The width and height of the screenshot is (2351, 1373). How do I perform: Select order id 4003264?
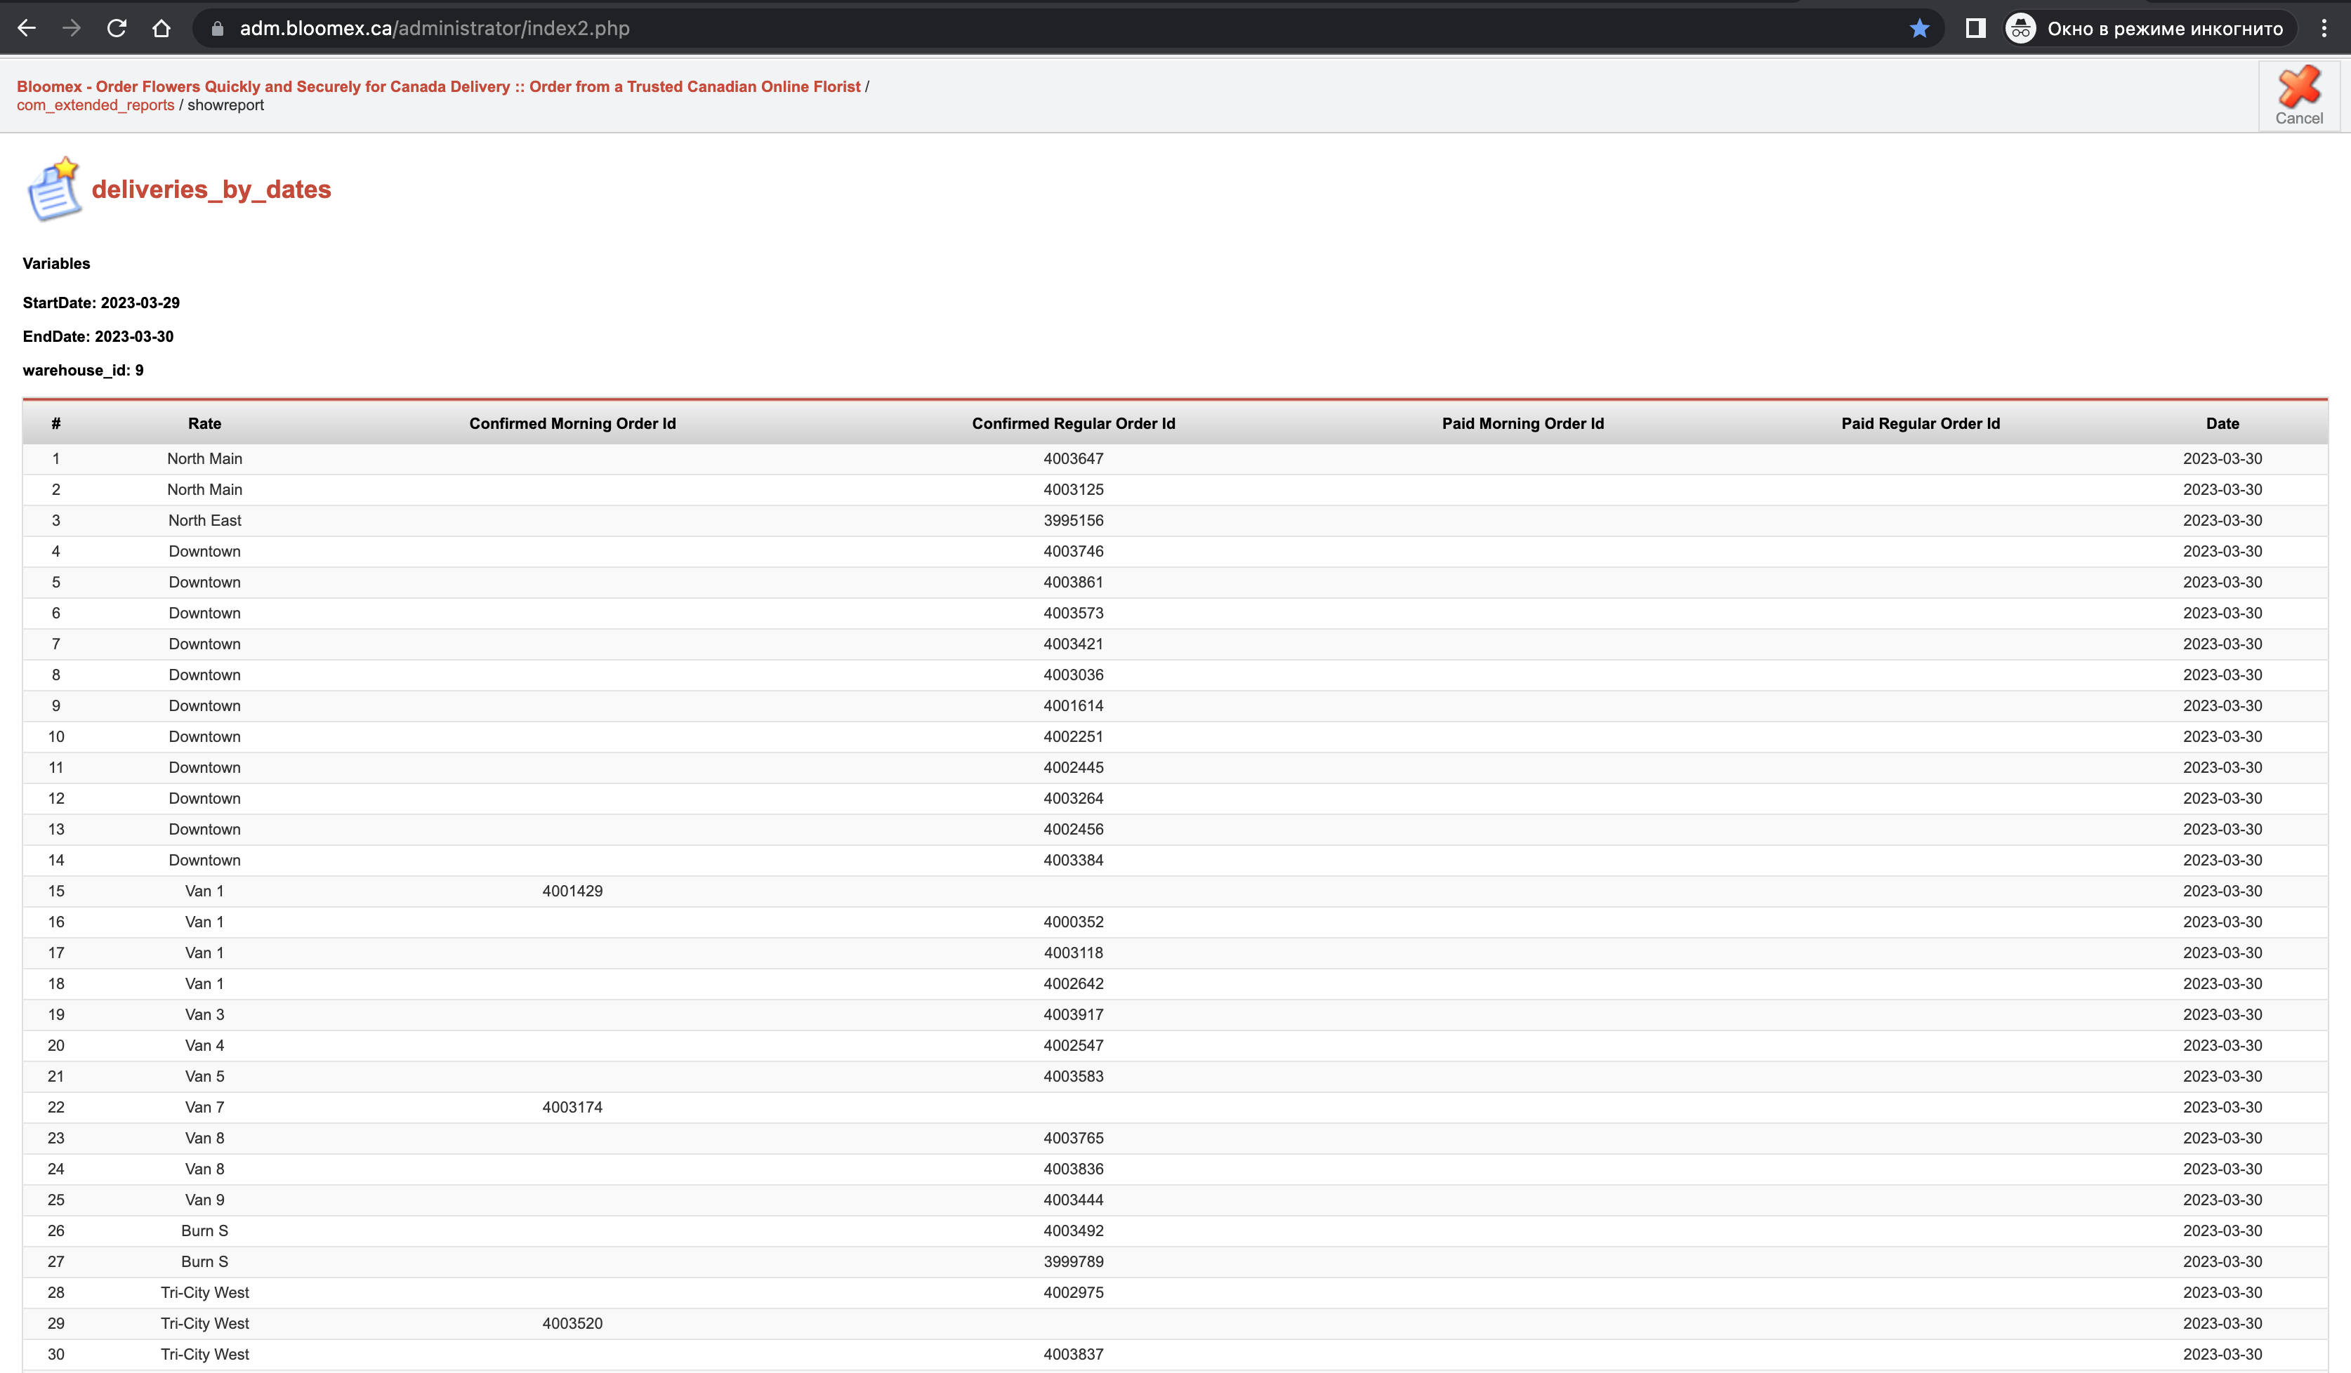[x=1074, y=798]
